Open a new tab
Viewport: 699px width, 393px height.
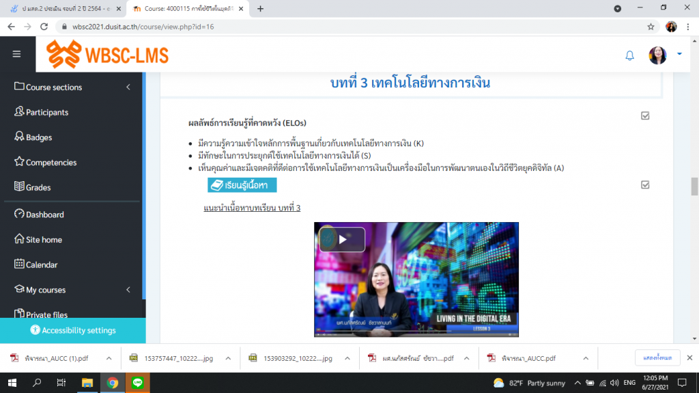click(x=260, y=8)
